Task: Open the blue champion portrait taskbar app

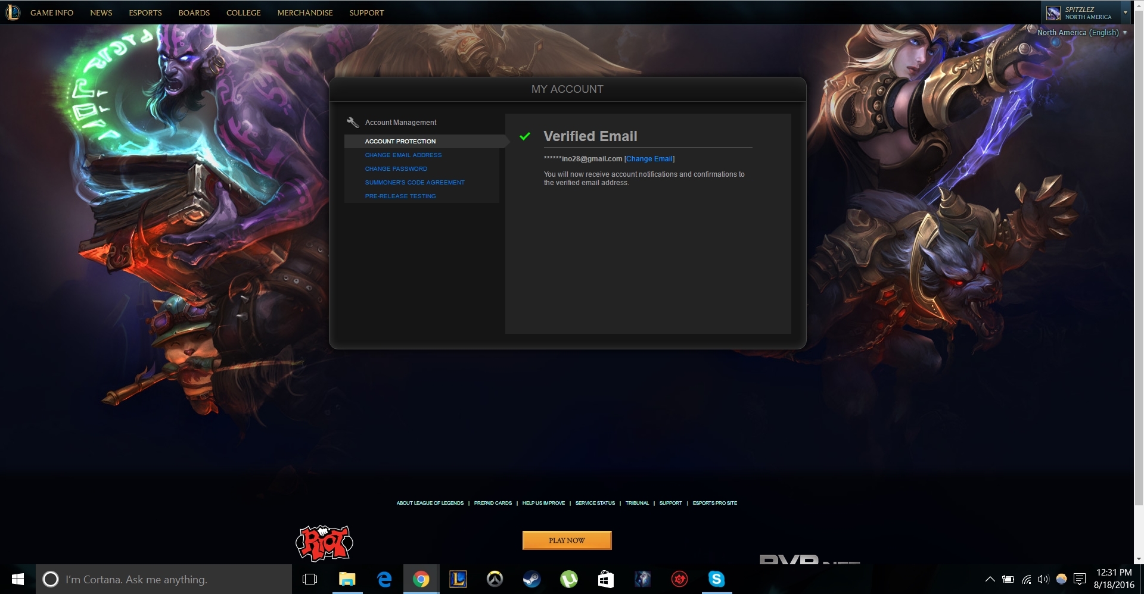Action: [642, 579]
